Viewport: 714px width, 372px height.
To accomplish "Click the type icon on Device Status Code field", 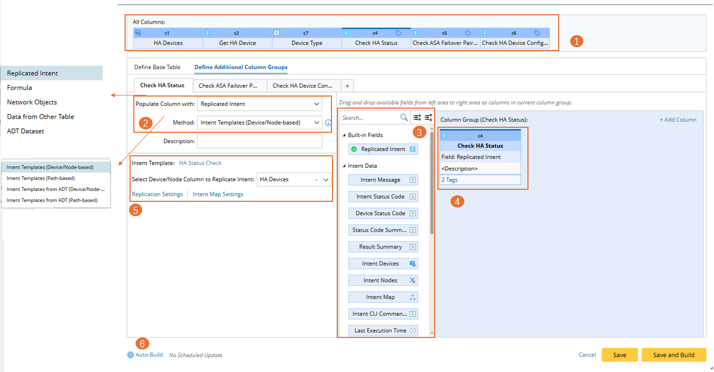I will tap(413, 213).
